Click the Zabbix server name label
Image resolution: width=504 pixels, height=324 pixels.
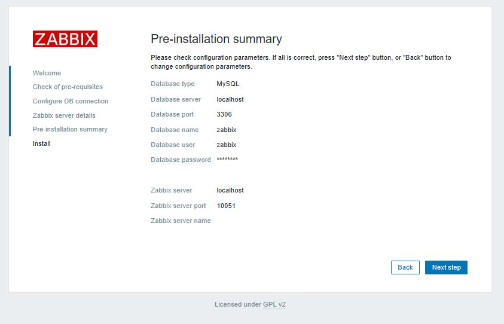pos(181,221)
